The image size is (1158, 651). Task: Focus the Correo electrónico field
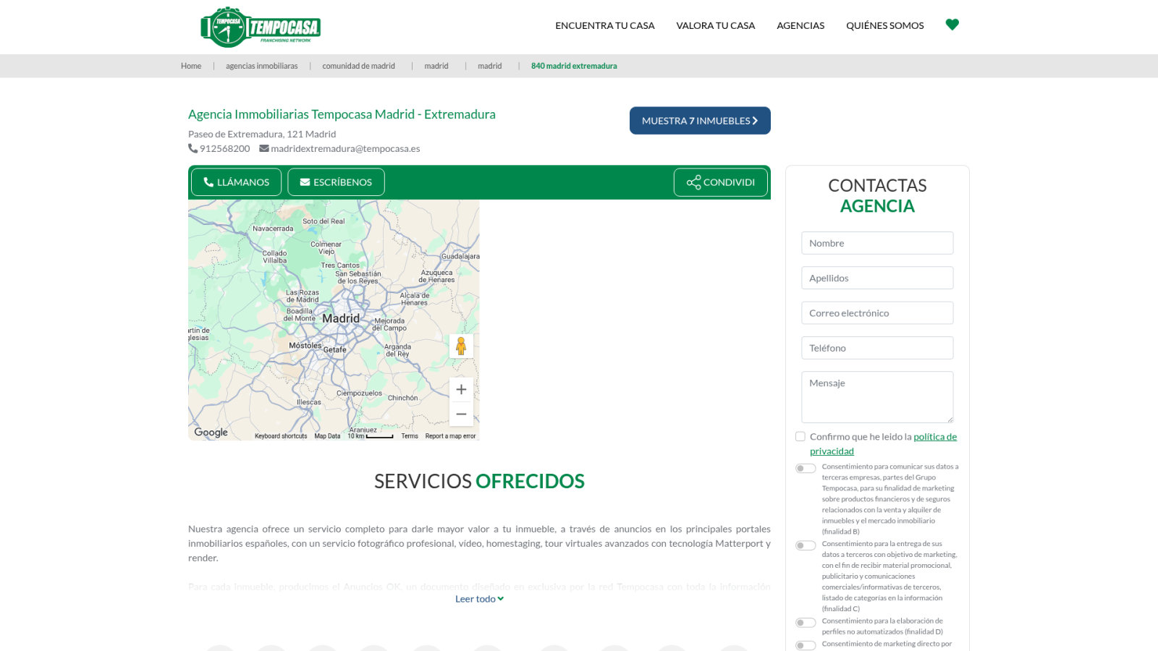pyautogui.click(x=877, y=313)
